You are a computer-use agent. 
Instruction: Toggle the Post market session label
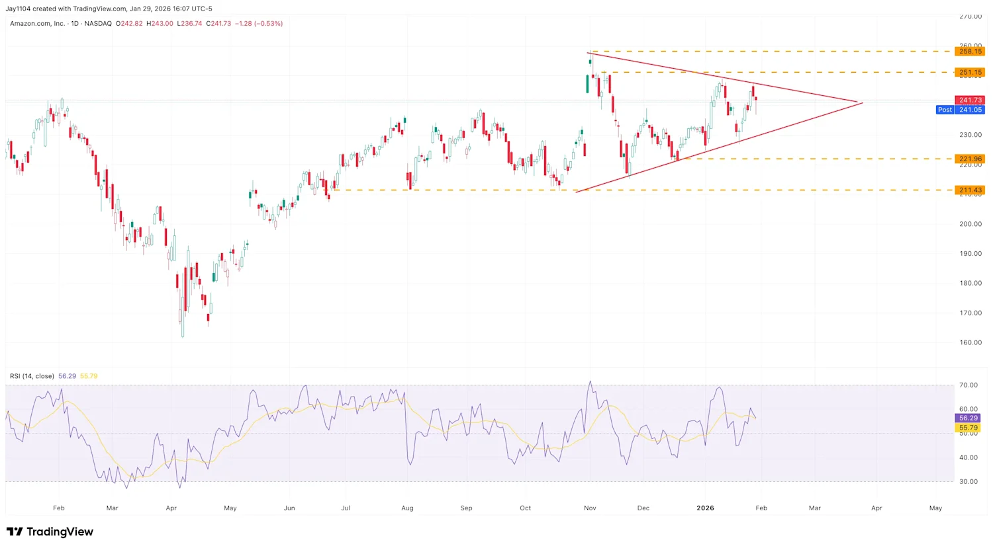click(945, 110)
